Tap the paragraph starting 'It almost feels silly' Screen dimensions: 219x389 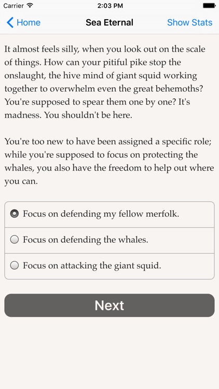pyautogui.click(x=105, y=82)
